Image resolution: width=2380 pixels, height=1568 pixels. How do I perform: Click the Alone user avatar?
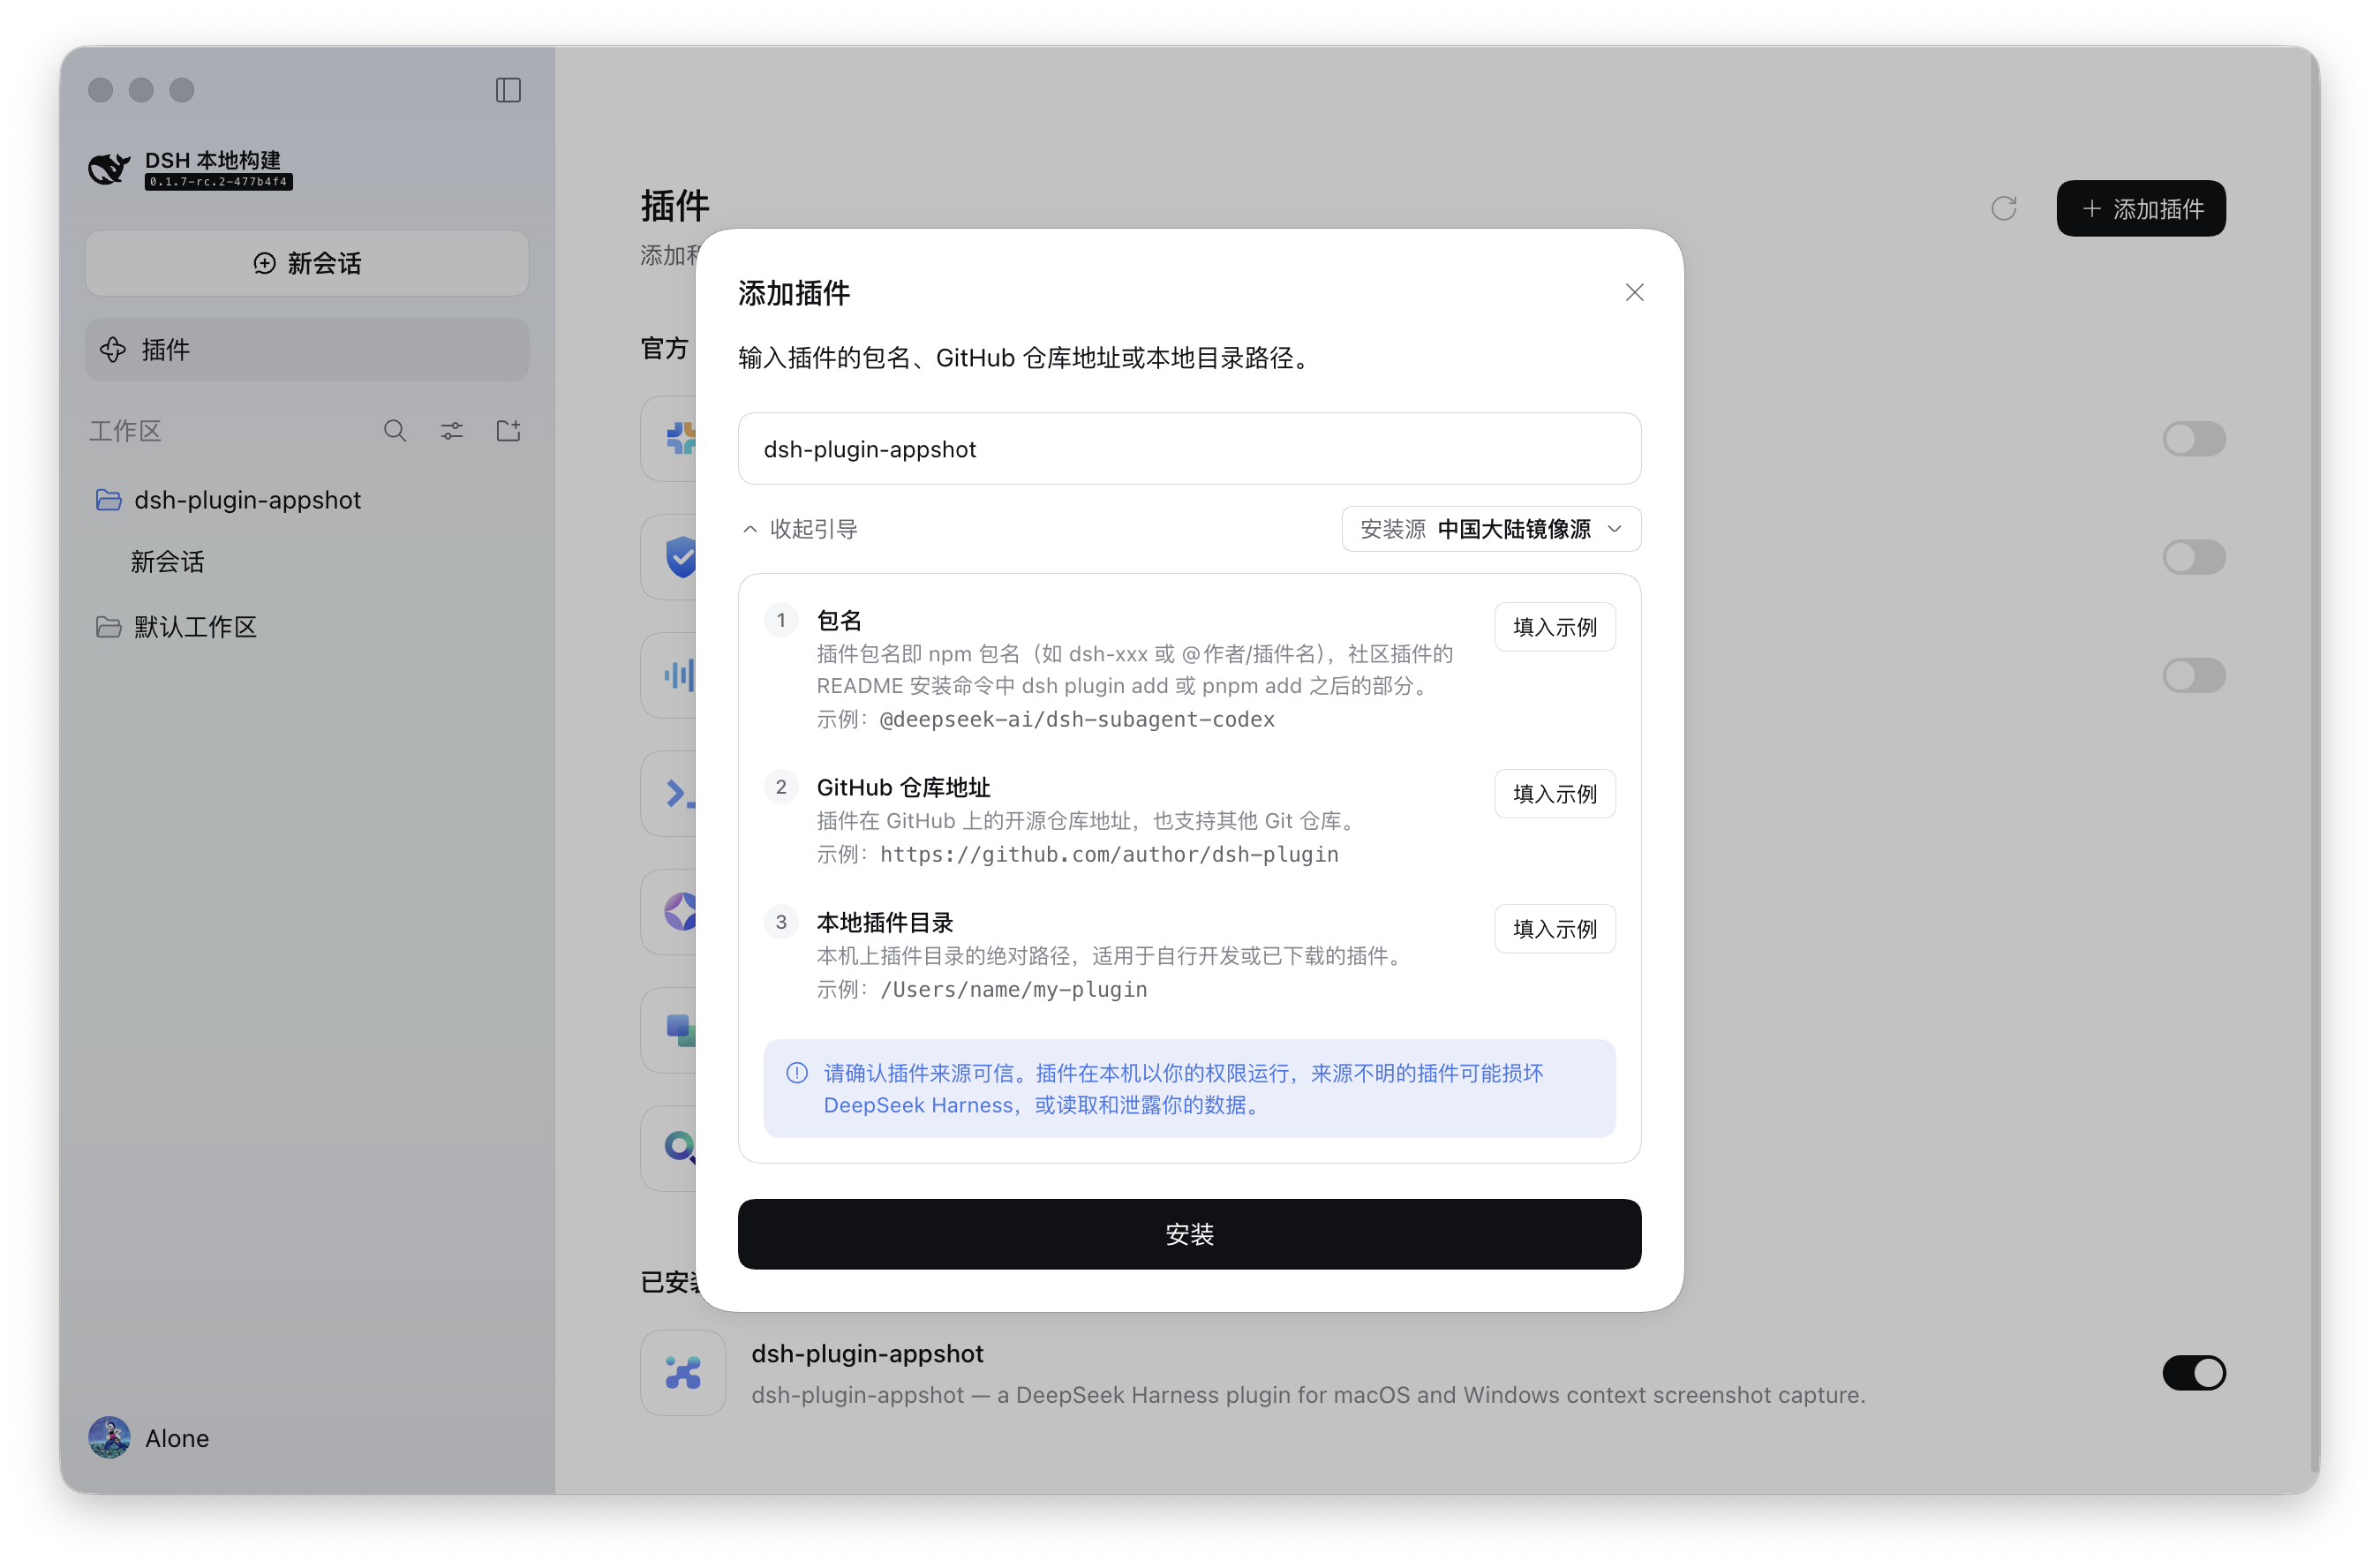click(x=110, y=1437)
